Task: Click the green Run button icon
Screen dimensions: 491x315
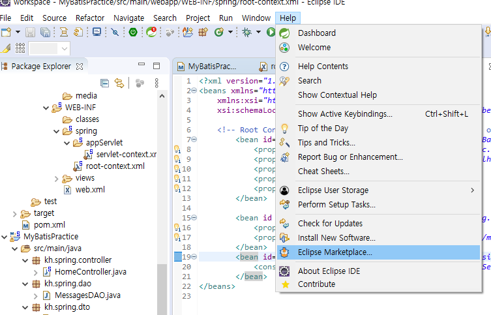Action: 271,32
